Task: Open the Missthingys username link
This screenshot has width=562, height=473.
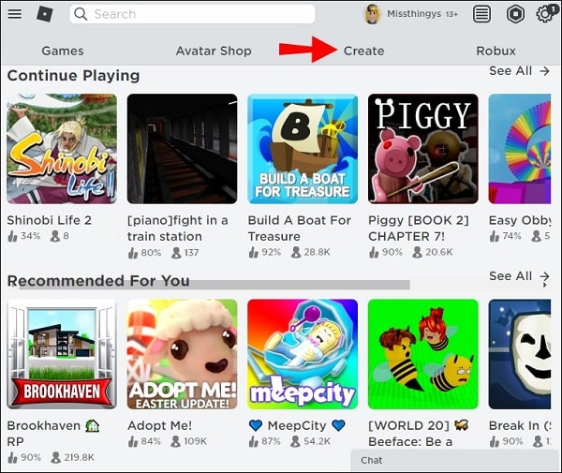Action: pyautogui.click(x=414, y=14)
